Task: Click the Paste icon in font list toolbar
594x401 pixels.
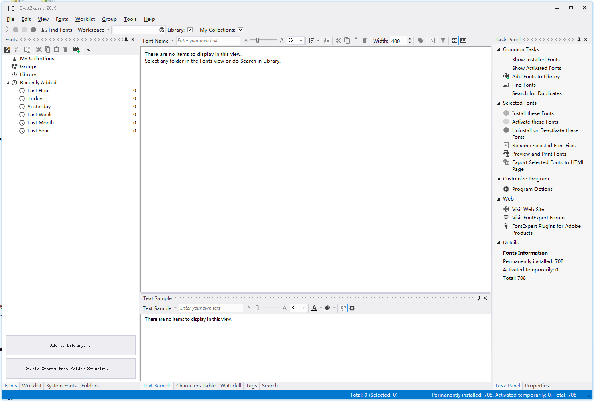Action: 356,41
